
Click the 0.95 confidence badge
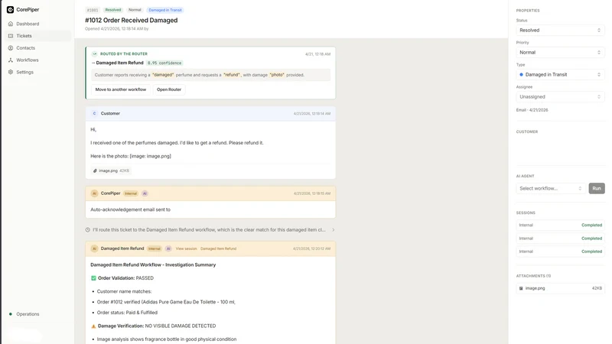164,63
